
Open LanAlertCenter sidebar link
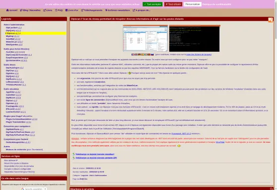(16, 112)
